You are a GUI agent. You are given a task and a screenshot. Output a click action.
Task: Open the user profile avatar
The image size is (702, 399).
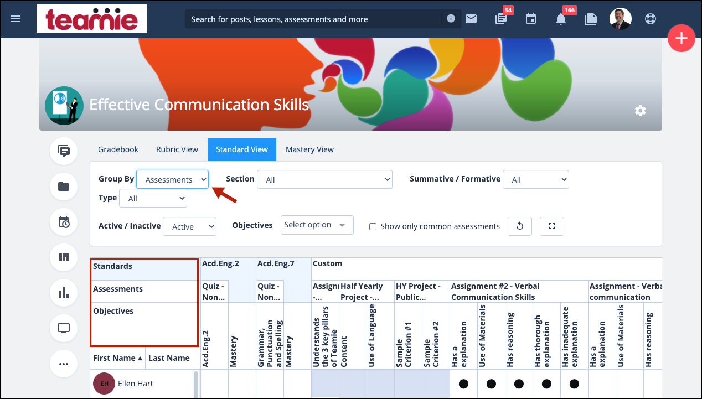pyautogui.click(x=620, y=19)
